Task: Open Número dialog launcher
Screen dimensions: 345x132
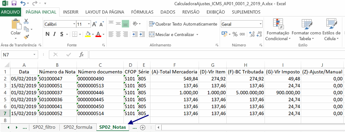Action: pos(261,45)
